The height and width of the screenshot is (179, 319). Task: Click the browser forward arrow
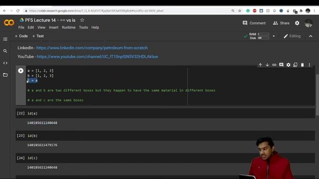click(x=11, y=11)
